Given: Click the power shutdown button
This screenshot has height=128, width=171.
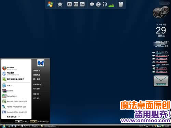Looking at the screenshot, I should point(34,122).
